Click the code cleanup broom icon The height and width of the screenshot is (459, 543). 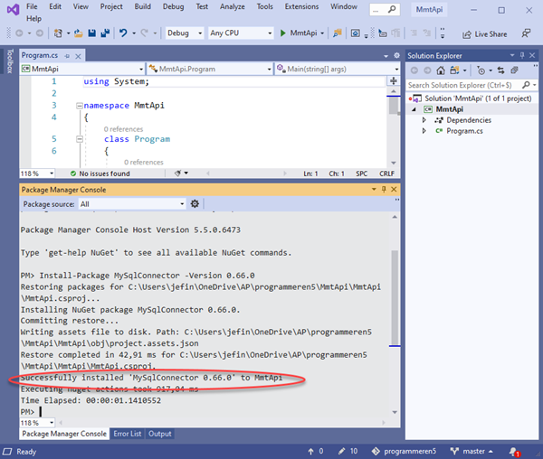177,173
